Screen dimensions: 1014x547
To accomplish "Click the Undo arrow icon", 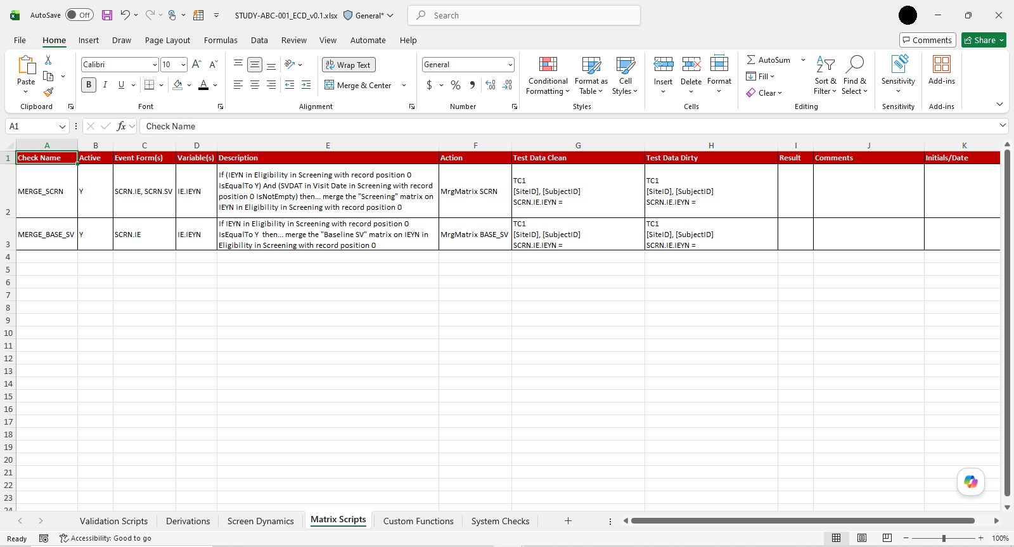I will click(125, 15).
